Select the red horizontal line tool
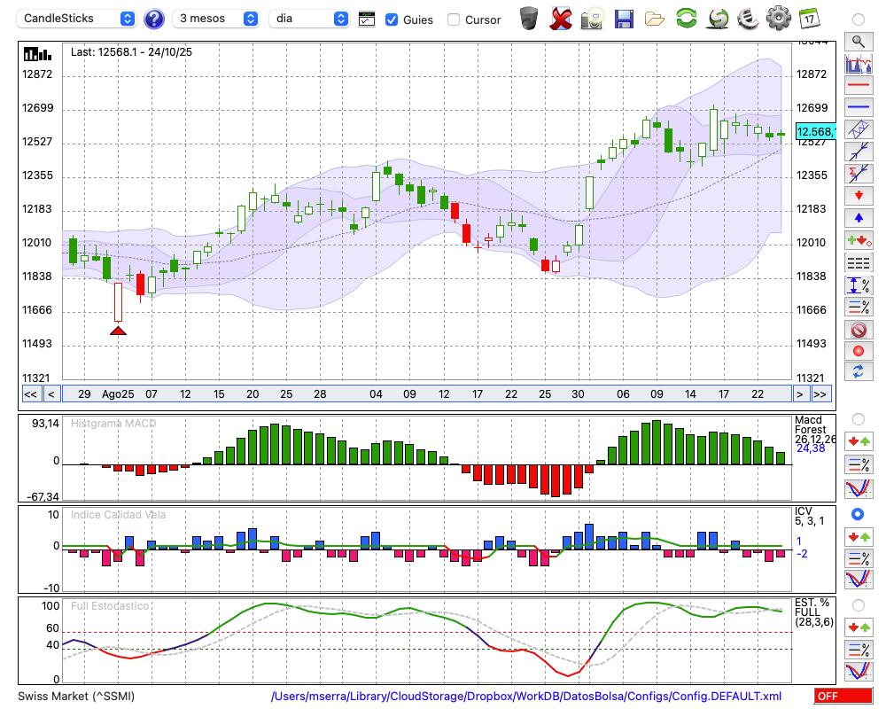The height and width of the screenshot is (709, 886). click(x=858, y=85)
